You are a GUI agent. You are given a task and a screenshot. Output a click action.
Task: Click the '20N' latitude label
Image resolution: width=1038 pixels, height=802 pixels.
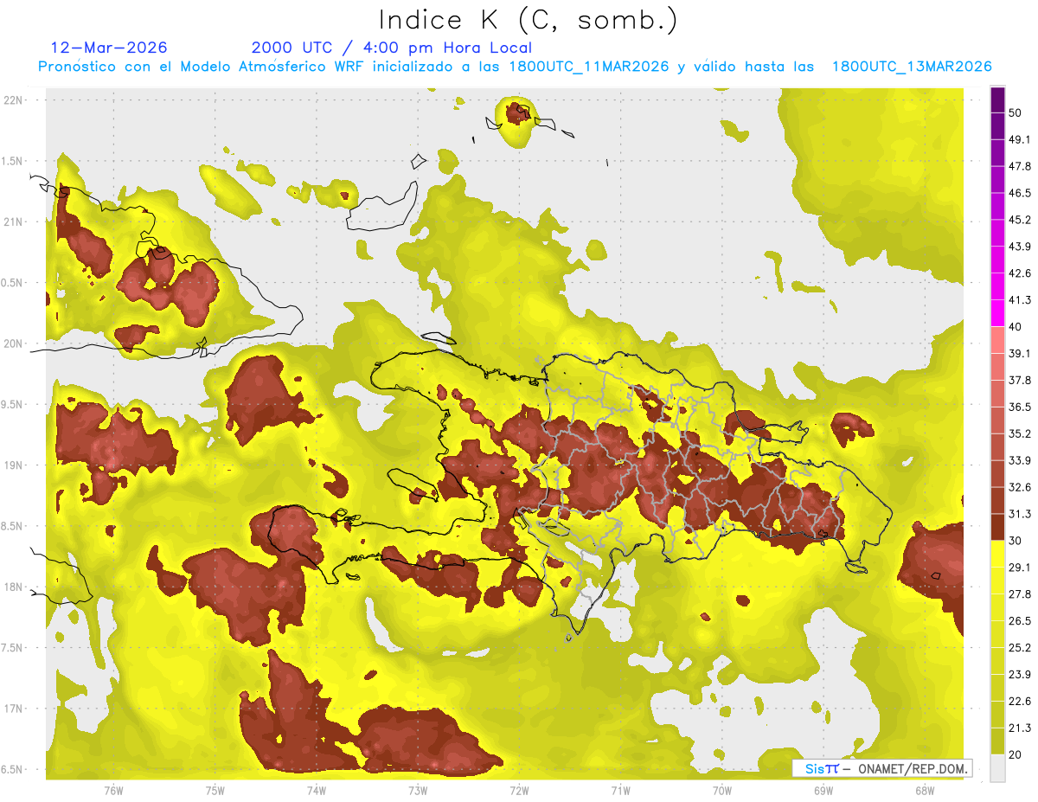14,343
